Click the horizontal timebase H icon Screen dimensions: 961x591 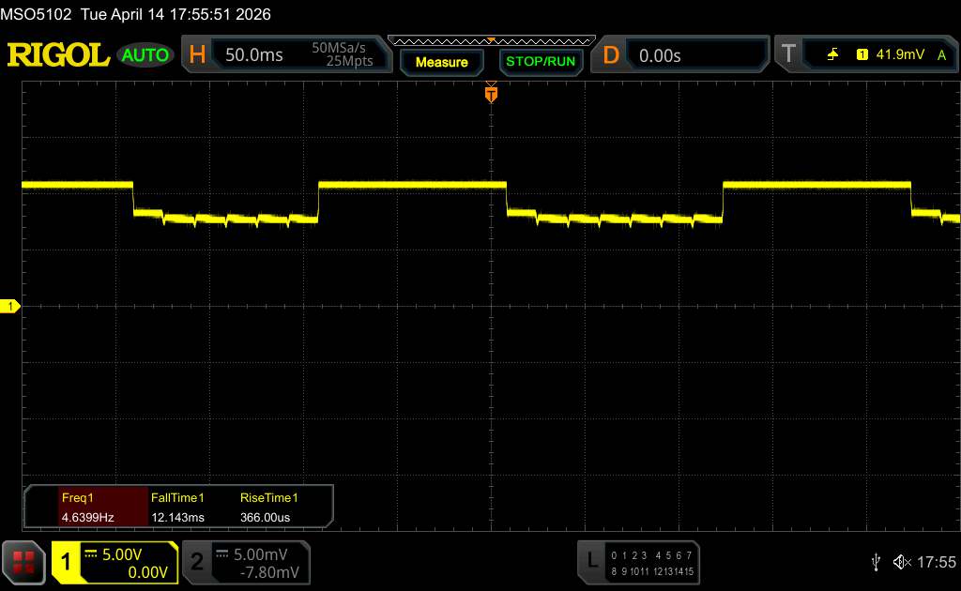[x=197, y=55]
